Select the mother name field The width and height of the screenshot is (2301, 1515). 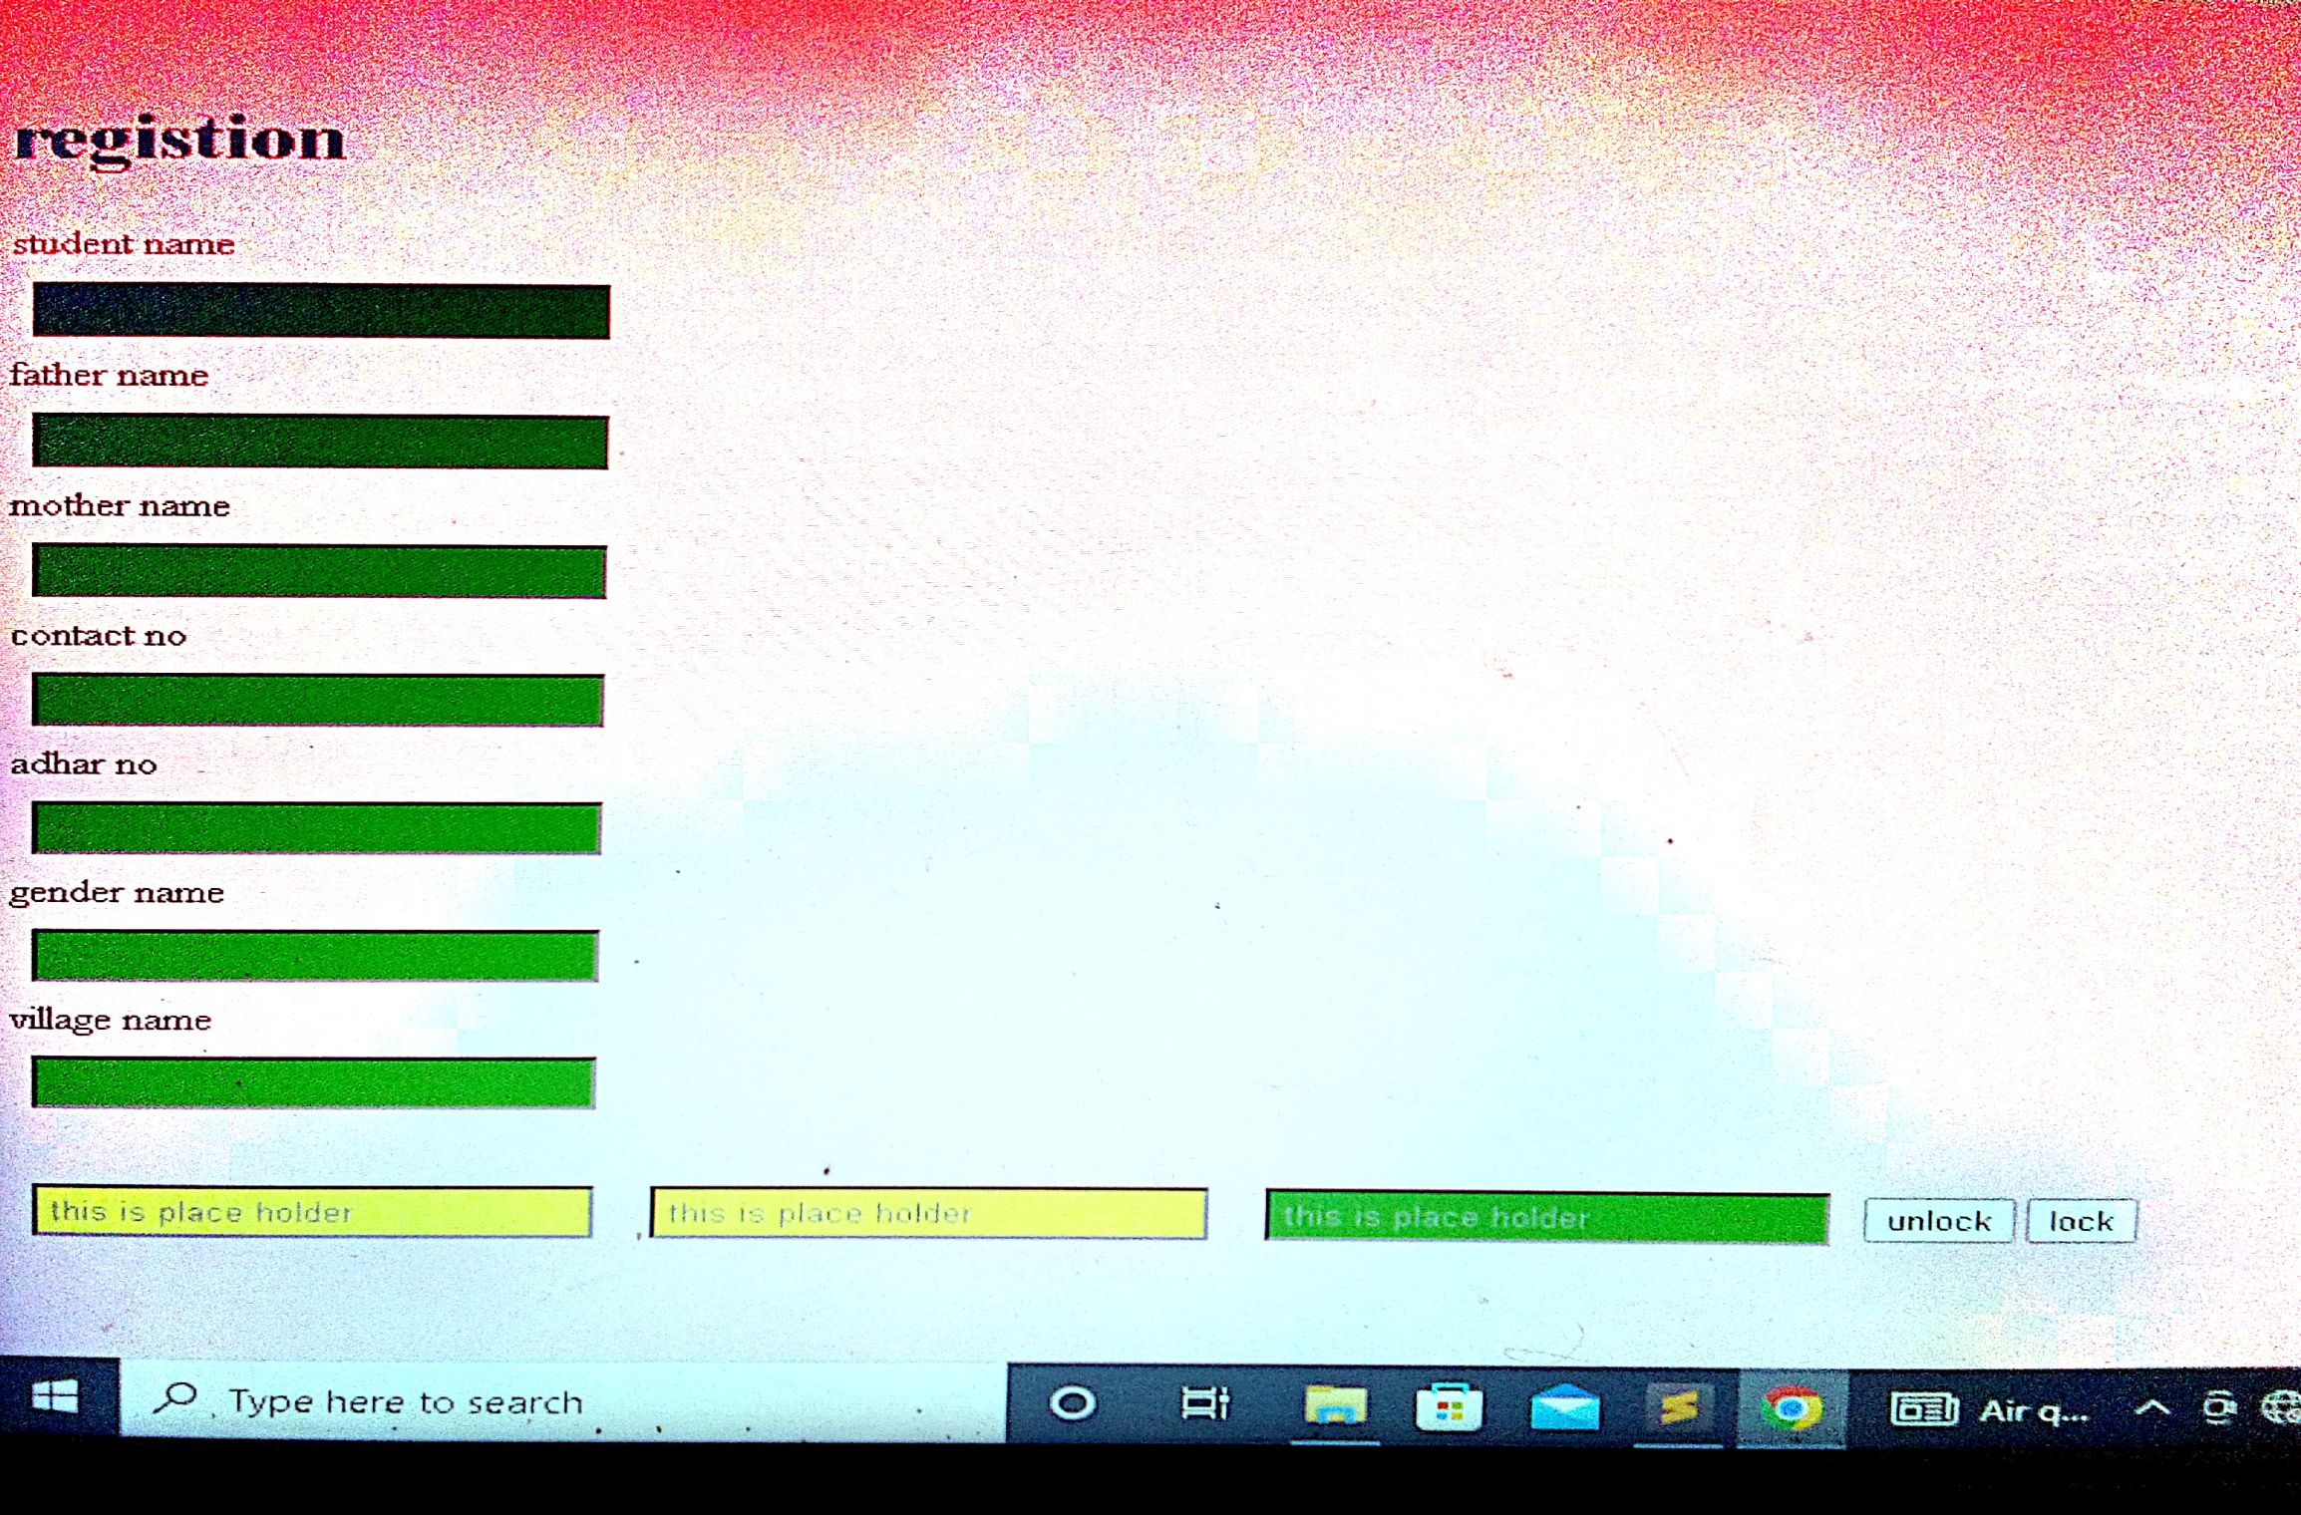(x=319, y=571)
